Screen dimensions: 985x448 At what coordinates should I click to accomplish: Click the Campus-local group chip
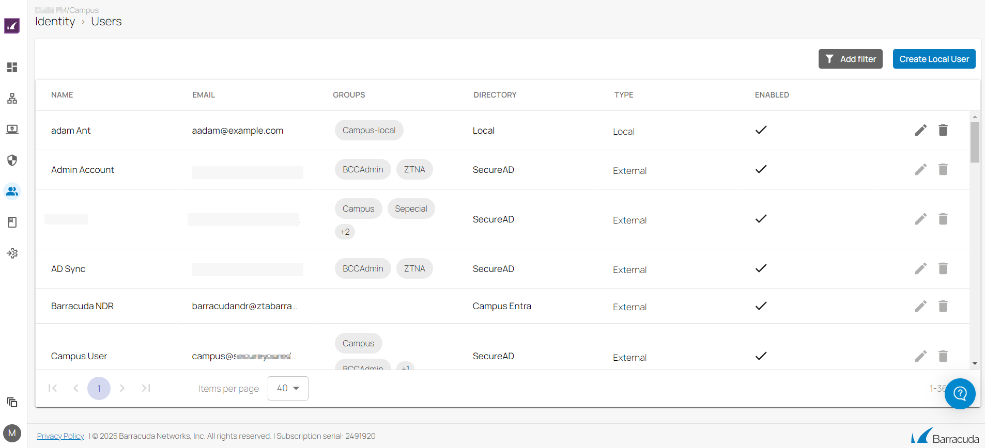pyautogui.click(x=369, y=130)
